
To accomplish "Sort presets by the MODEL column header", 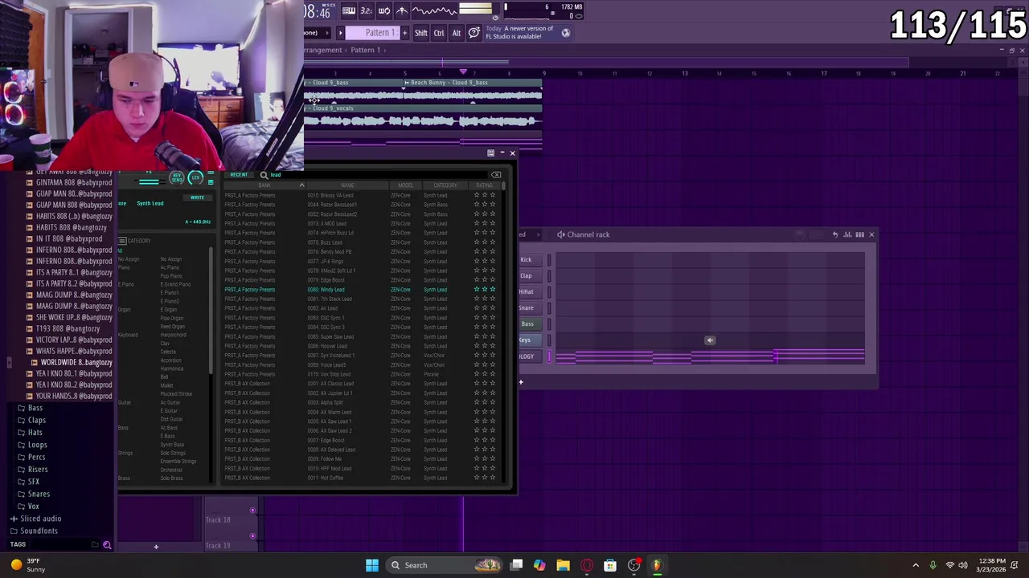I will (x=405, y=185).
